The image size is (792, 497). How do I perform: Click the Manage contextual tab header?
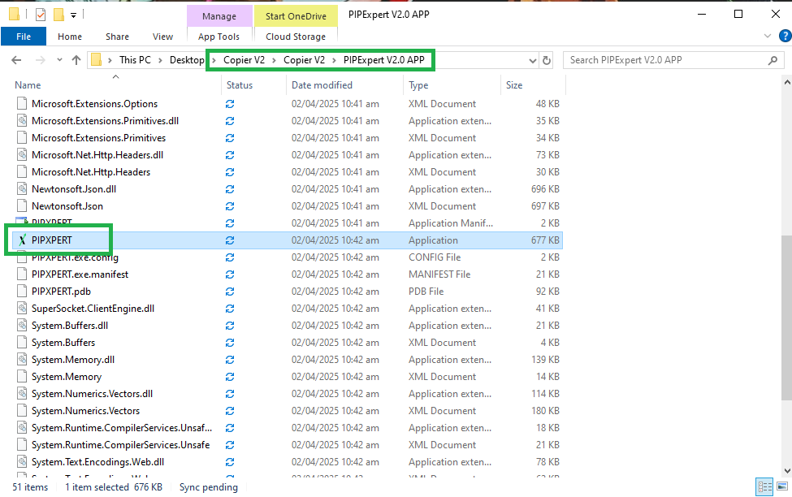pyautogui.click(x=219, y=16)
